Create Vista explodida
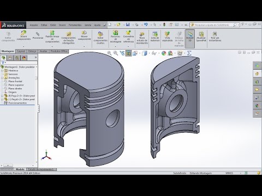Screen dimensions: 262x196 [167, 36]
